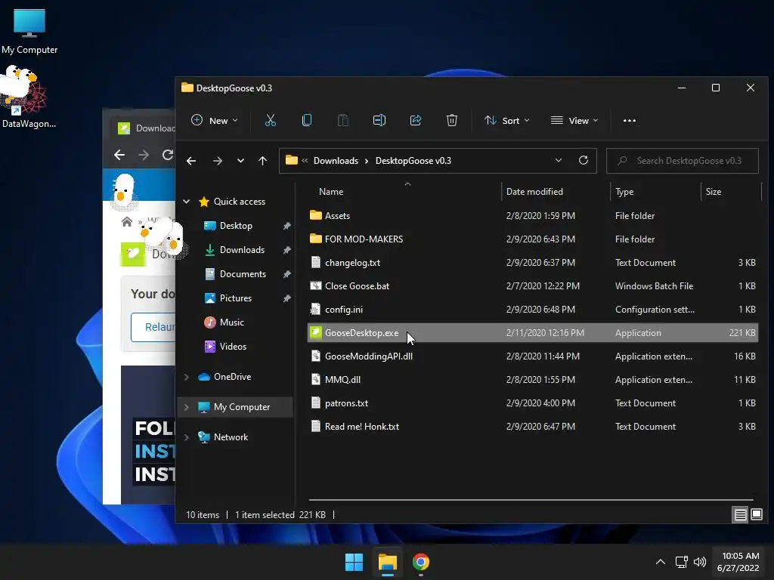Viewport: 774px width, 580px height.
Task: Select My Computer desktop icon
Action: 29,31
